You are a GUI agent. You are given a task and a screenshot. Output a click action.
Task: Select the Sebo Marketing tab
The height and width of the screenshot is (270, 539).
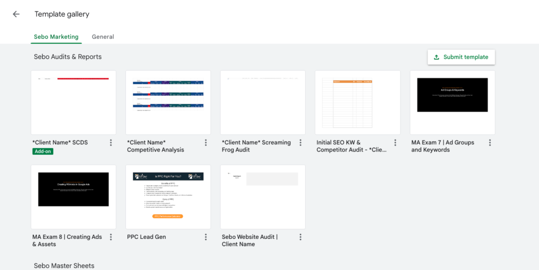(56, 37)
